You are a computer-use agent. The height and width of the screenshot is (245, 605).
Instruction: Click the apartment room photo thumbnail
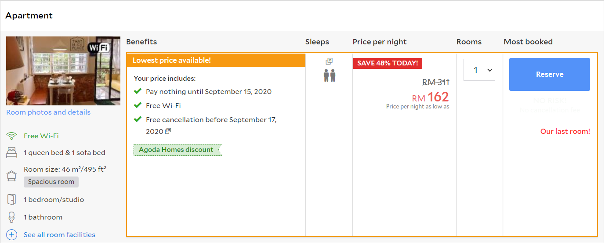63,71
